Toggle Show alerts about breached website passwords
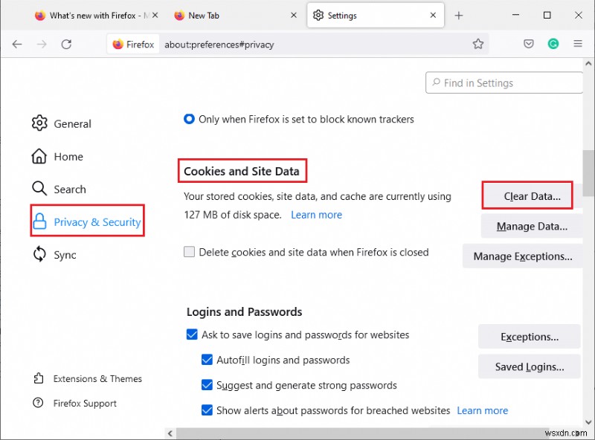 (x=207, y=410)
